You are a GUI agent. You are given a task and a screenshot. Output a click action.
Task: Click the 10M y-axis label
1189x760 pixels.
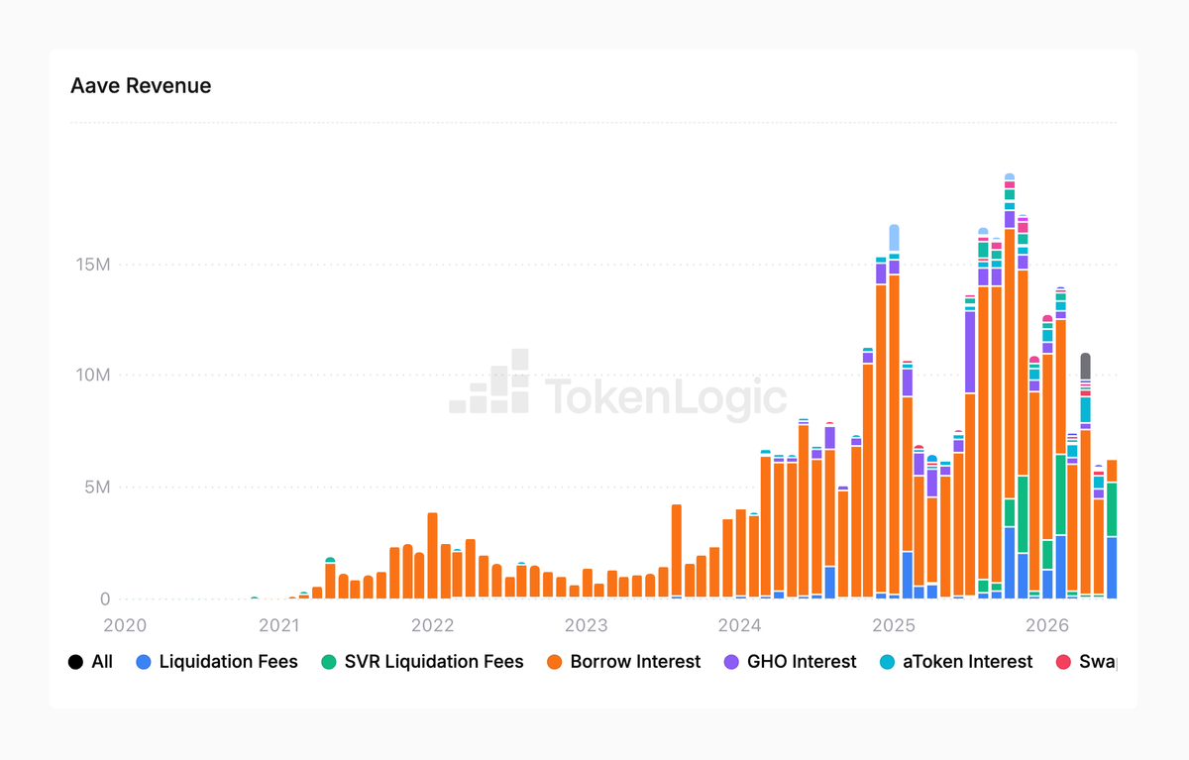pyautogui.click(x=91, y=376)
